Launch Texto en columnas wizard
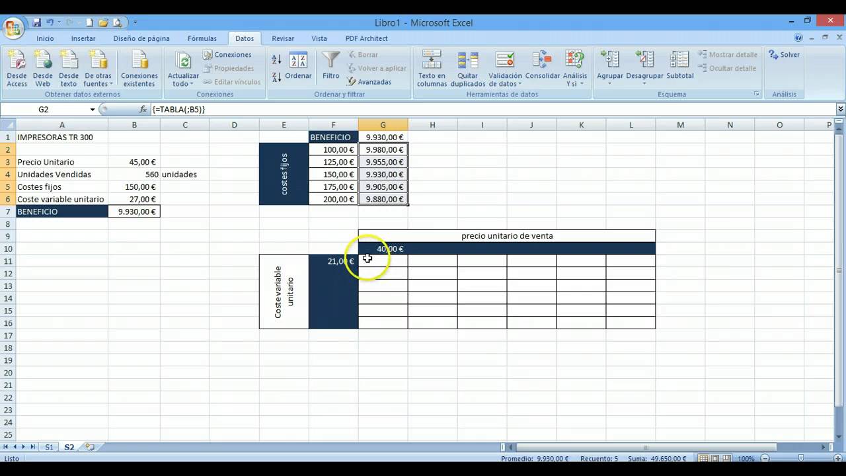This screenshot has height=476, width=846. click(432, 69)
